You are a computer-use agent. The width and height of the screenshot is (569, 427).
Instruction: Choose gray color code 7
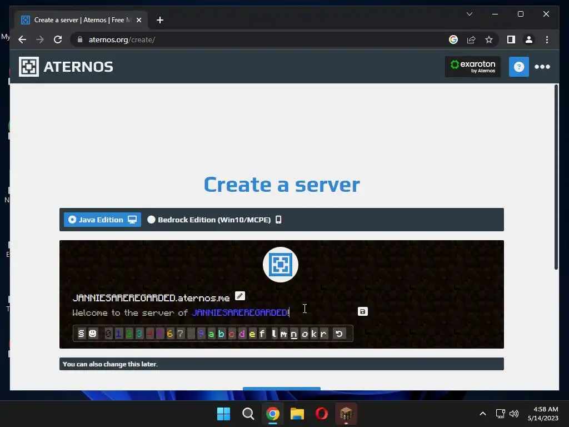181,334
